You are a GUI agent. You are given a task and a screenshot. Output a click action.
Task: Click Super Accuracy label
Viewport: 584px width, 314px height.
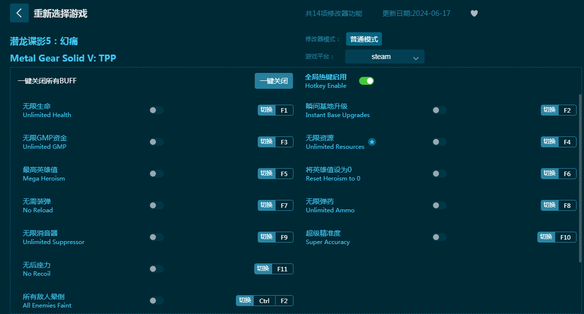328,242
